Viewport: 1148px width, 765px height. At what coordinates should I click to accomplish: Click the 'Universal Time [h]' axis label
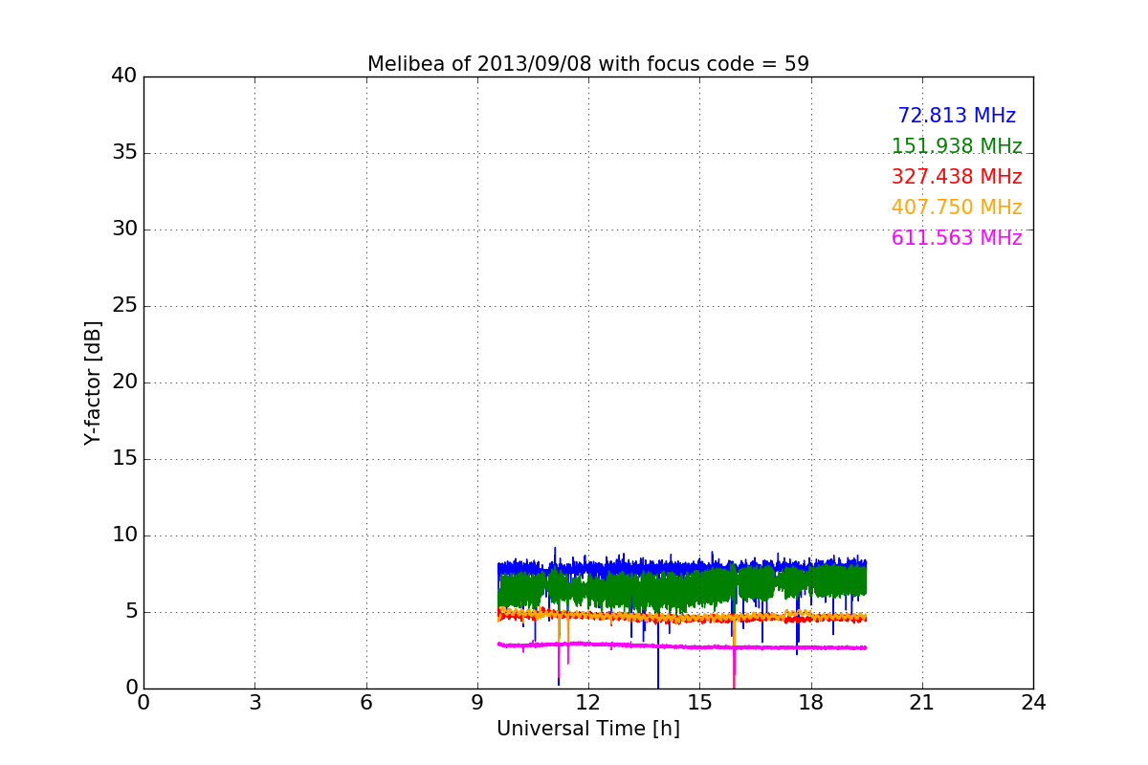pos(588,729)
